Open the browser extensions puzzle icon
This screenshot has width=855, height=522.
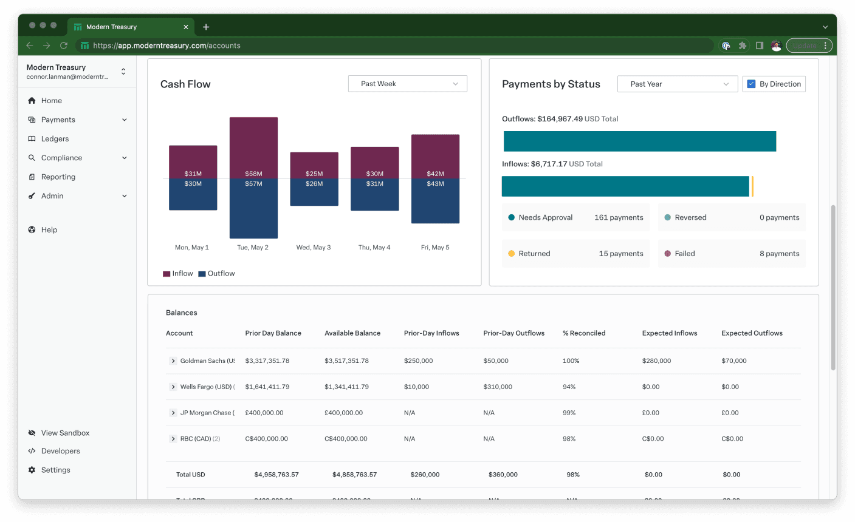(x=743, y=46)
